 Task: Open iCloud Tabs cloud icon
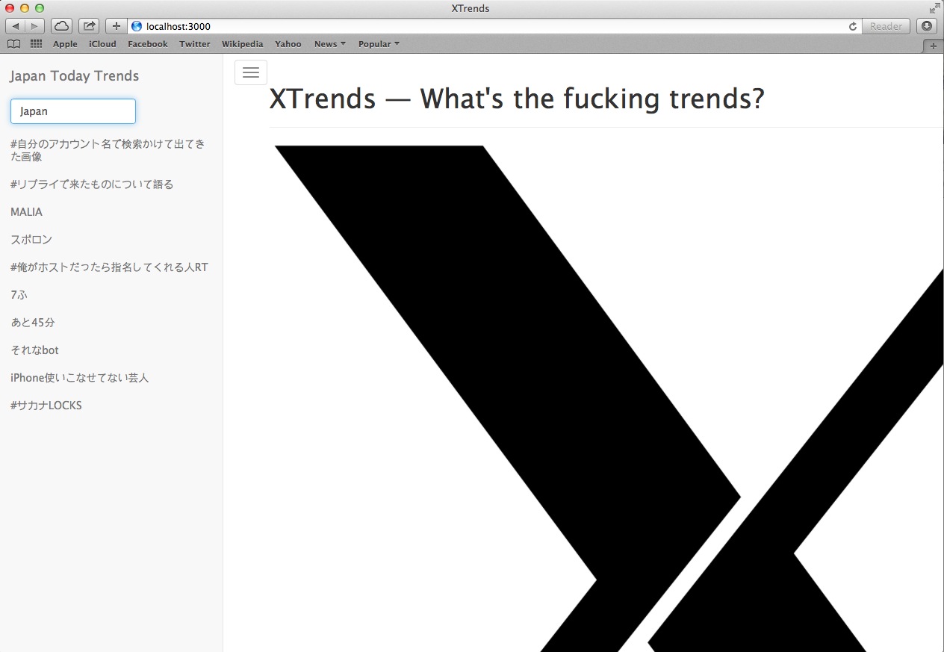coord(61,26)
